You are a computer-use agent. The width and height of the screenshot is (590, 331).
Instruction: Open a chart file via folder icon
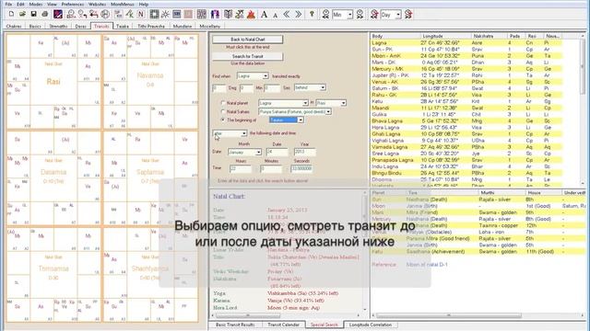(22, 15)
